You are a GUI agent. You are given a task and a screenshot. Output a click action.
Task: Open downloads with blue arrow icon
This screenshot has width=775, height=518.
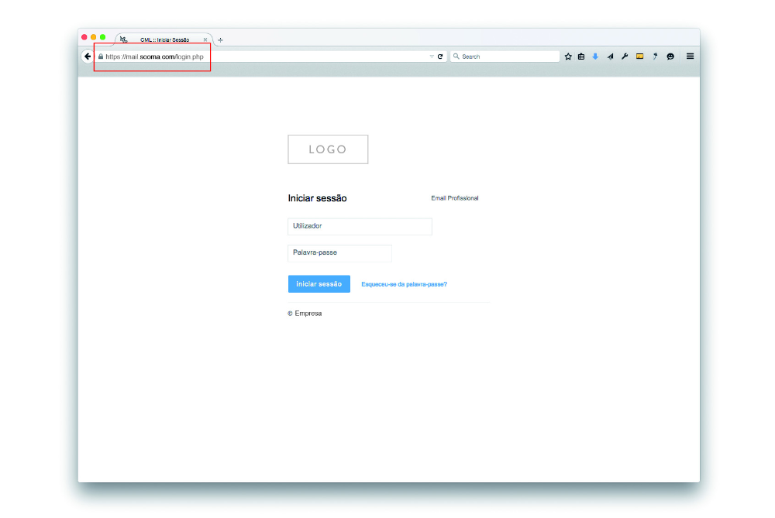pos(595,57)
